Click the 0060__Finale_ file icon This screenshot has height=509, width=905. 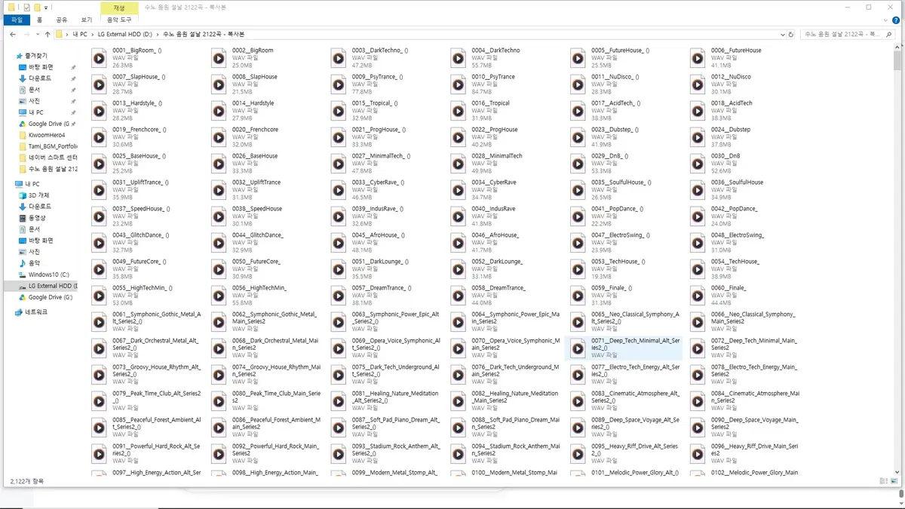pos(698,296)
